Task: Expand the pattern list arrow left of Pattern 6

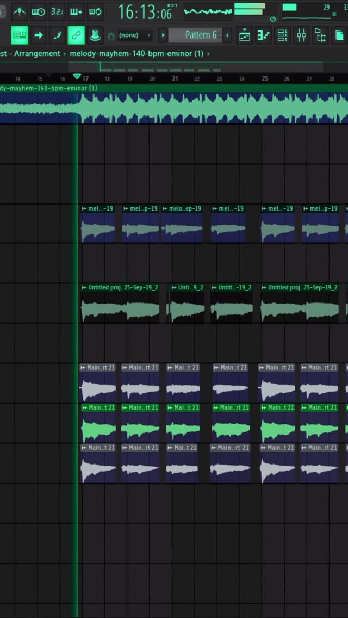Action: pyautogui.click(x=163, y=35)
